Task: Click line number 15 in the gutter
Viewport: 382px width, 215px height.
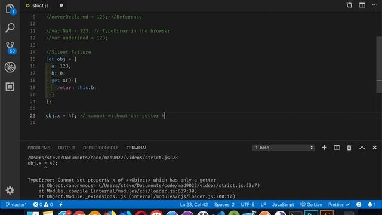Action: [x=33, y=59]
